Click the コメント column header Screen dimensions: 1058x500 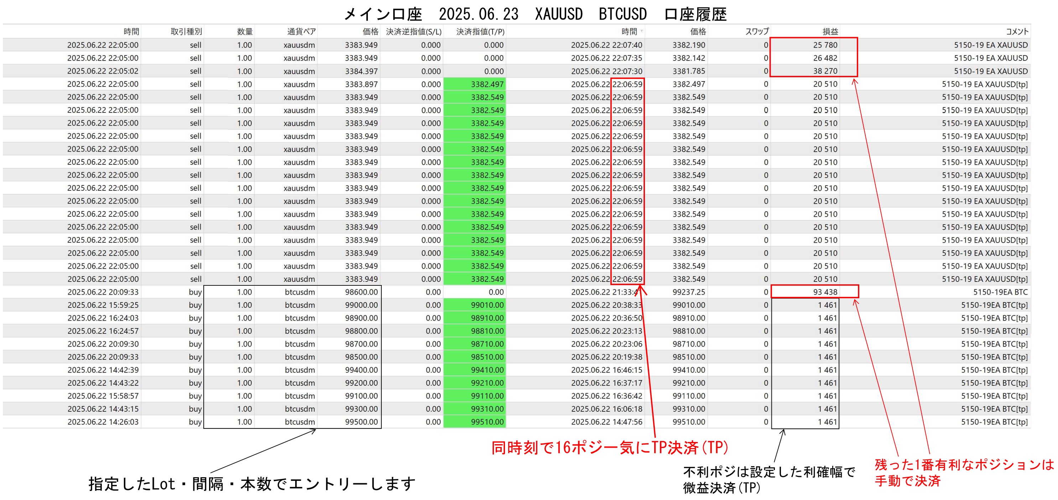coord(1017,32)
